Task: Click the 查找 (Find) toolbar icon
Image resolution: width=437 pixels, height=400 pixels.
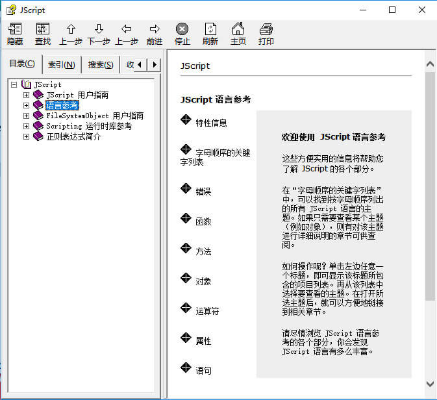Action: 43,29
